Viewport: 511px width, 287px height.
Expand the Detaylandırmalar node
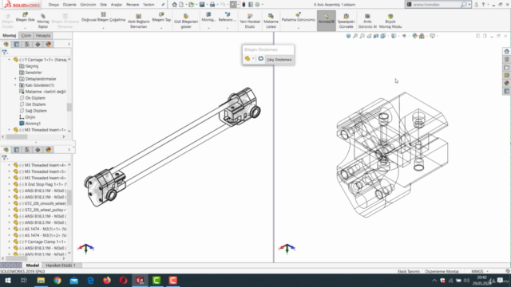tap(15, 79)
